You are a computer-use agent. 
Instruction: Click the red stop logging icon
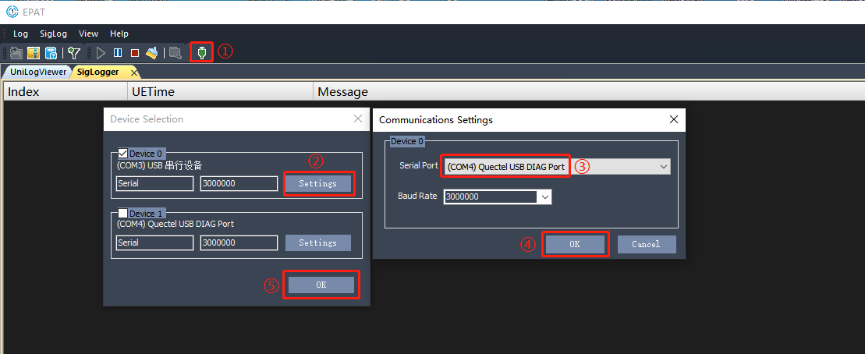click(134, 53)
